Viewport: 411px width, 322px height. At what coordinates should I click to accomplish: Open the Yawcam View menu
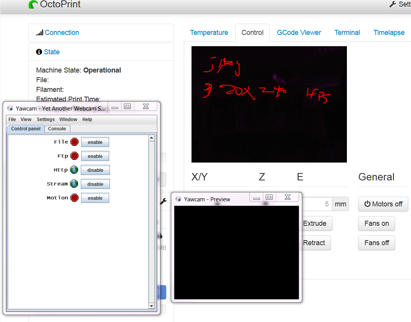pos(26,119)
